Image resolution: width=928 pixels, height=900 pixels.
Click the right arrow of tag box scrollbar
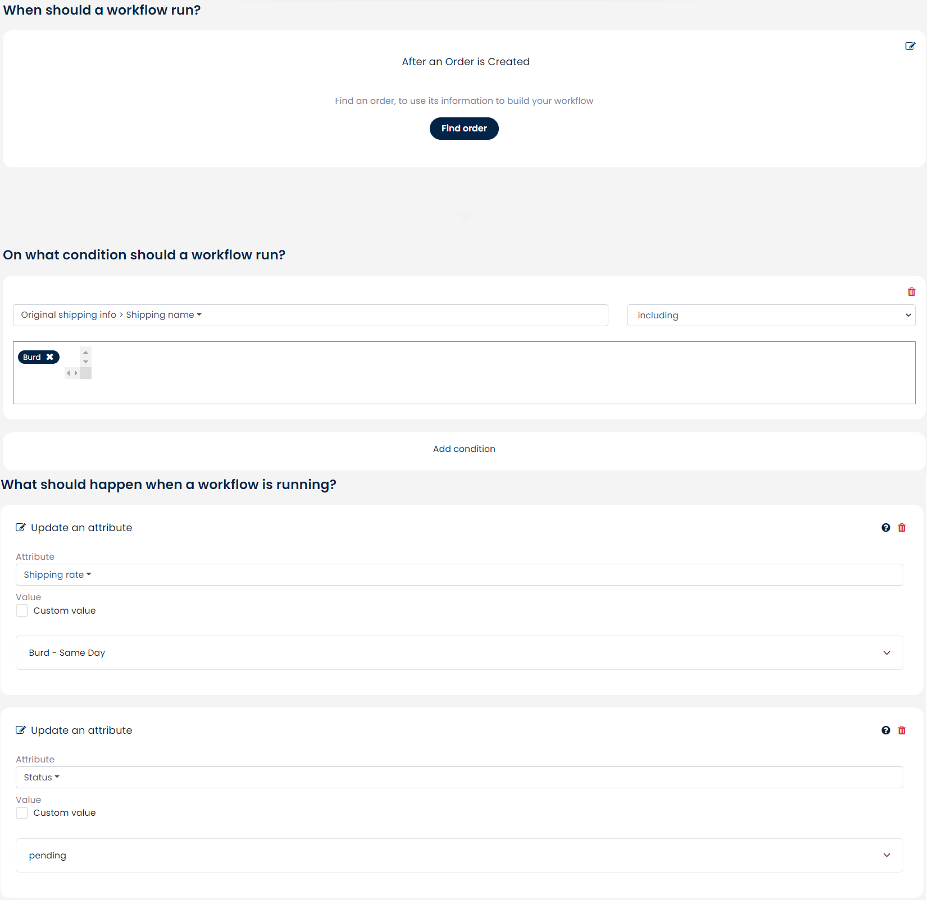click(76, 373)
